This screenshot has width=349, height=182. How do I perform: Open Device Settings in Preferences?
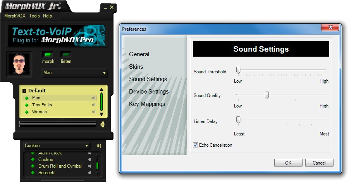pyautogui.click(x=149, y=92)
